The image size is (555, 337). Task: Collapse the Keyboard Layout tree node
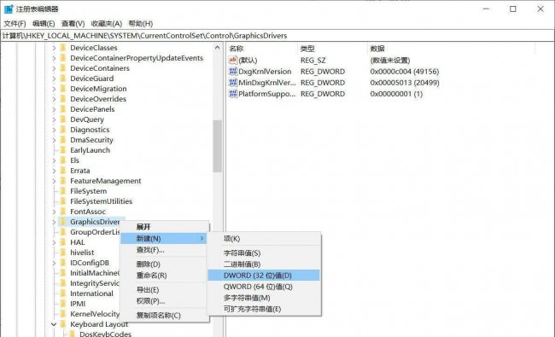[x=54, y=324]
